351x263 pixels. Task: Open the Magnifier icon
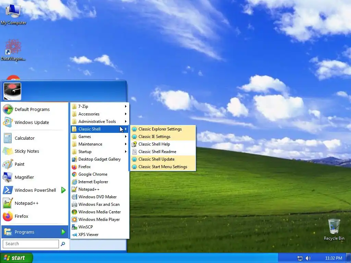8,177
